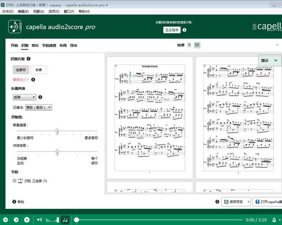
Task: Click info icon left of 保存项目
Action: (x=217, y=202)
